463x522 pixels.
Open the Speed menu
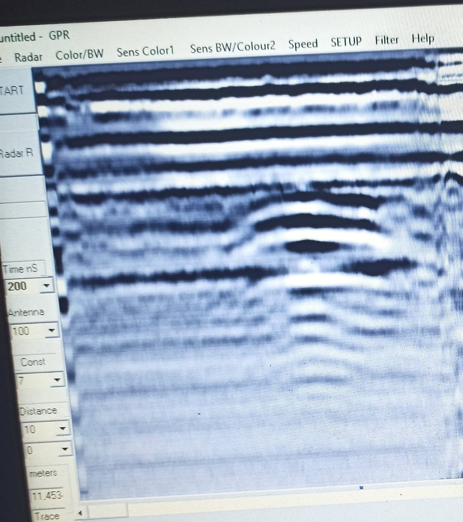coord(303,44)
